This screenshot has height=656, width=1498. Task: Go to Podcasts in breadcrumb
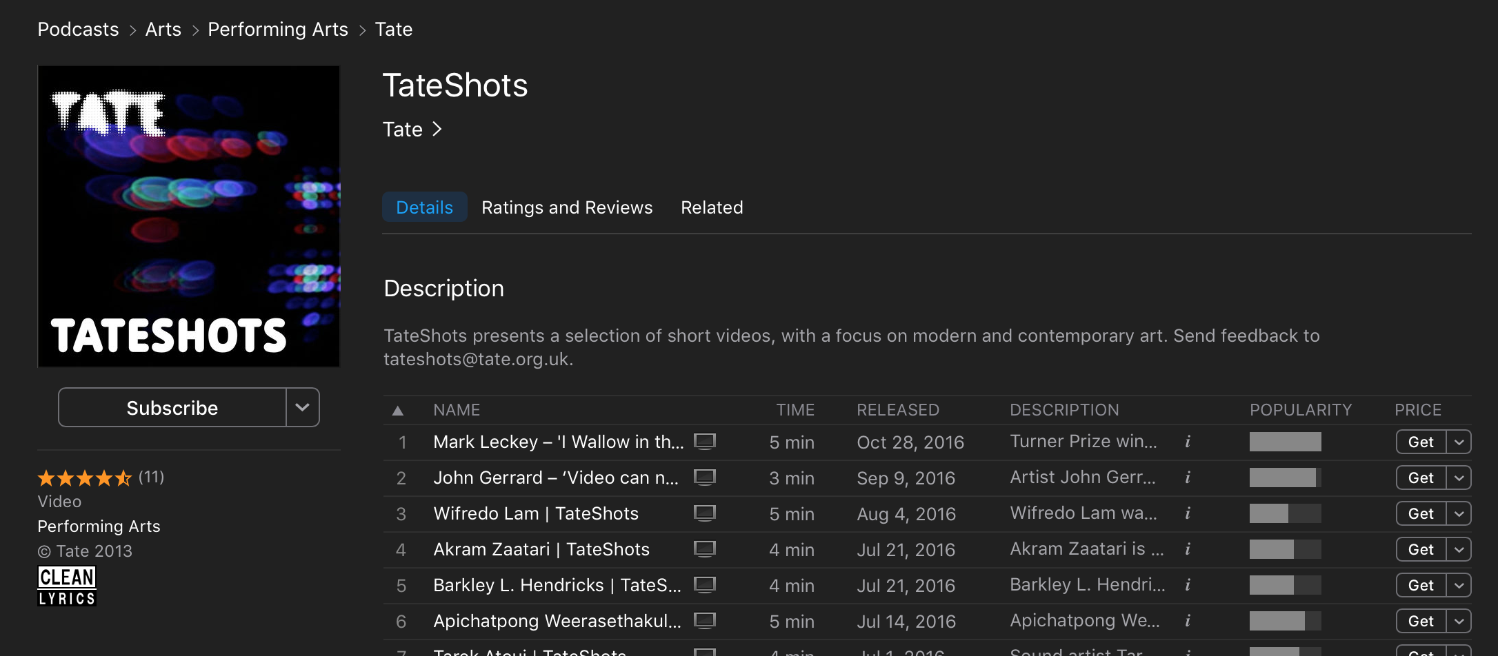pyautogui.click(x=78, y=30)
